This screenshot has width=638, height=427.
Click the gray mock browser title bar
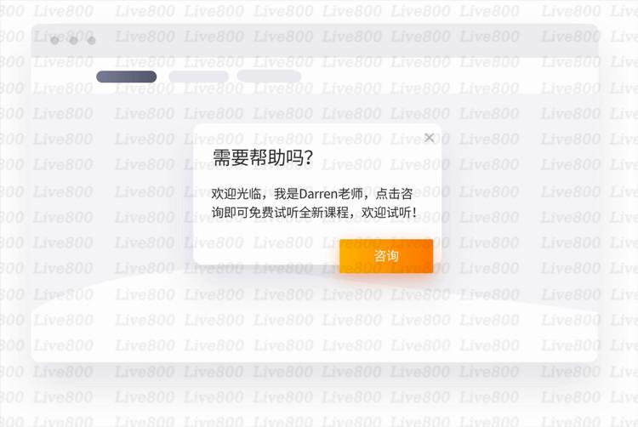[315, 41]
